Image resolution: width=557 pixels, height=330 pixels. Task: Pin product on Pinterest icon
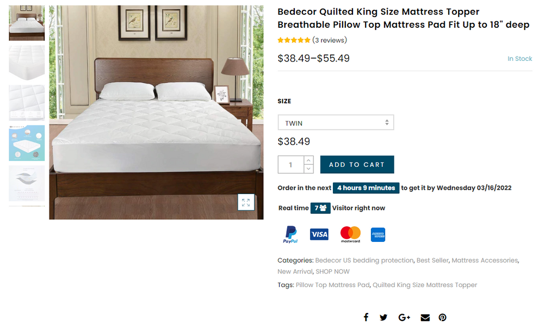coord(443,317)
